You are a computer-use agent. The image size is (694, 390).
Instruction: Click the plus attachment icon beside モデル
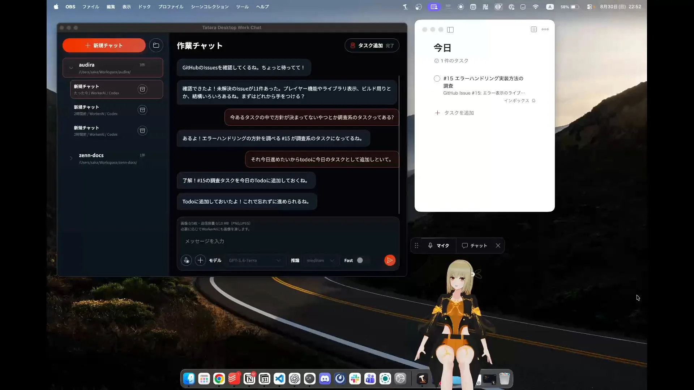(x=200, y=260)
